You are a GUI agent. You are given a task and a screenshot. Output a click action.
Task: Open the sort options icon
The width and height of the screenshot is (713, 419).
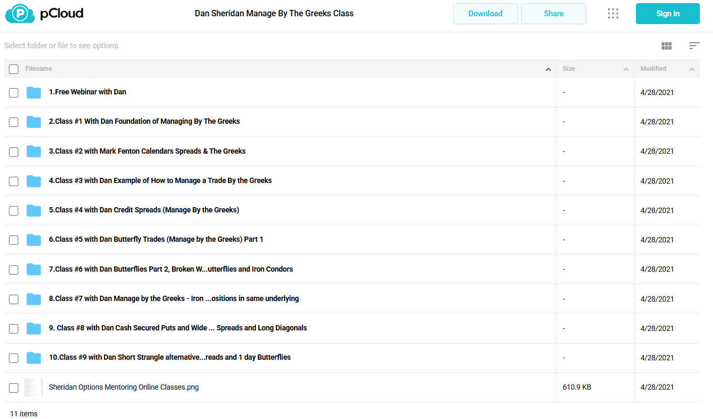pos(694,46)
